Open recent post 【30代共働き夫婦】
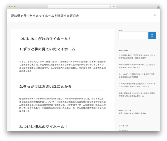Image resolution: width=167 pixels, height=141 pixels. (137, 85)
